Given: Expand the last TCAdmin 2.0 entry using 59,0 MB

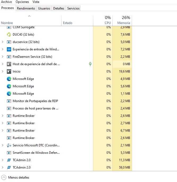Looking at the screenshot, I should point(3,167).
